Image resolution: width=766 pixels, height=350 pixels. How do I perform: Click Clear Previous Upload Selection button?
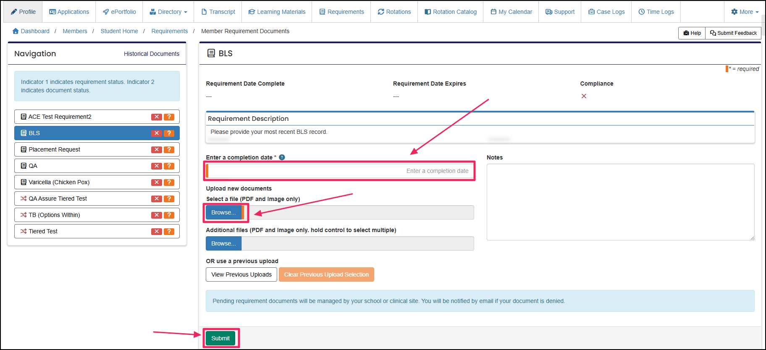[x=326, y=274]
